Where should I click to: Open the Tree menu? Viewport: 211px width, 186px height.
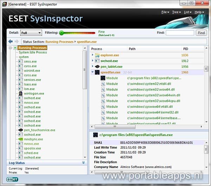coord(176,12)
